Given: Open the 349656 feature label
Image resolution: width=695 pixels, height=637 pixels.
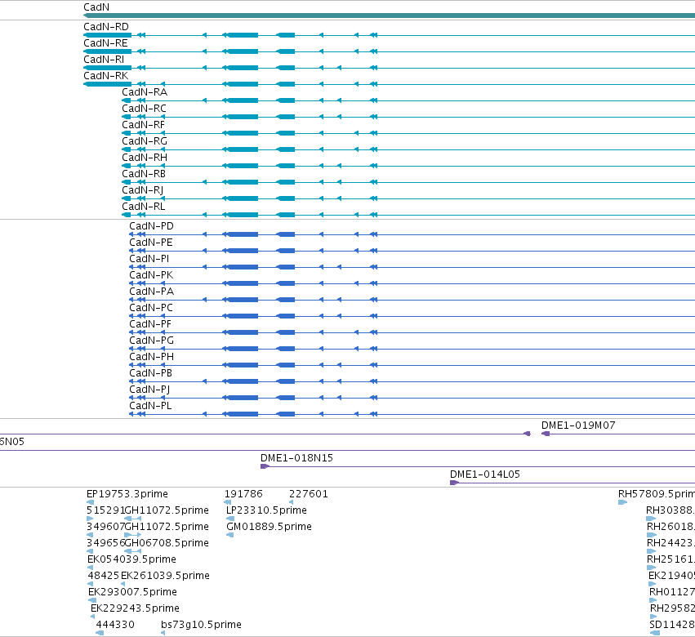Looking at the screenshot, I should pyautogui.click(x=105, y=543).
